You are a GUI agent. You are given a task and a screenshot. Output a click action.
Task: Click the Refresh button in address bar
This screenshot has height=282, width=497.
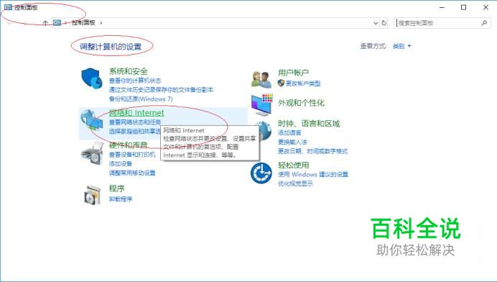pyautogui.click(x=384, y=23)
